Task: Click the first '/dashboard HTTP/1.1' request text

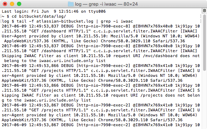Action: 67,31
